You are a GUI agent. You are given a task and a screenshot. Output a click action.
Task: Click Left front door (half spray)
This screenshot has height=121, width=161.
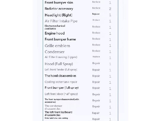61,94
